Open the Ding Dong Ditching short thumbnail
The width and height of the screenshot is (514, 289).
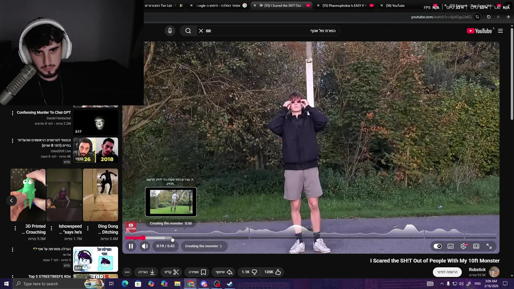pos(100,195)
